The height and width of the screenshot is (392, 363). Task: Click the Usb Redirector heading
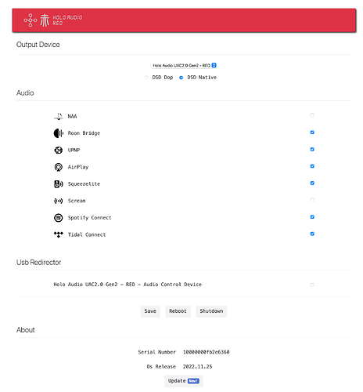(39, 263)
